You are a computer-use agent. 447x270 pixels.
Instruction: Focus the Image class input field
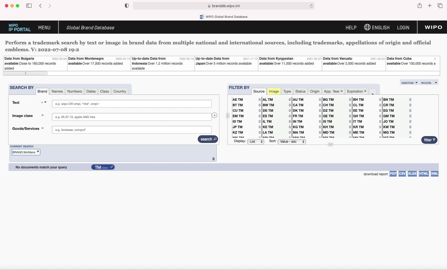pos(132,117)
